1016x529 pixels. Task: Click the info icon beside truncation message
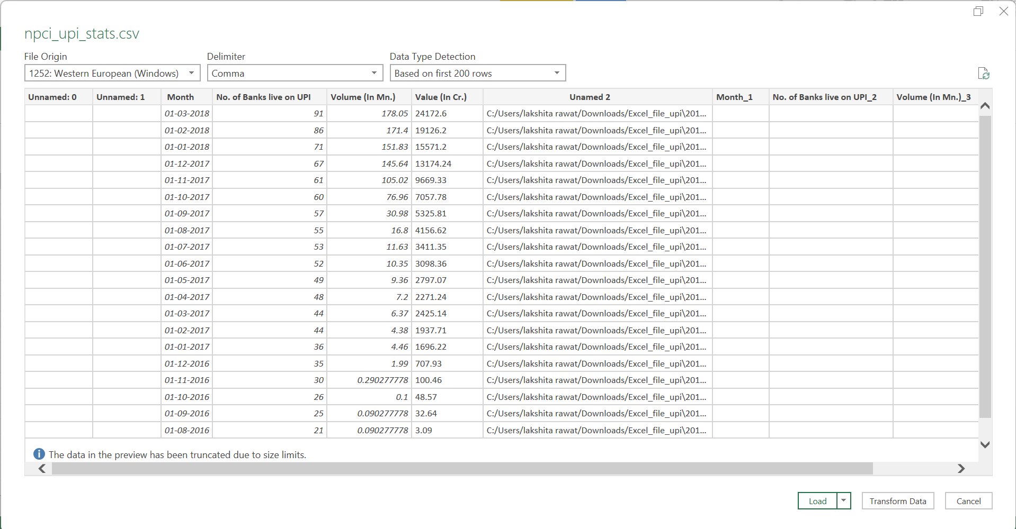(39, 454)
